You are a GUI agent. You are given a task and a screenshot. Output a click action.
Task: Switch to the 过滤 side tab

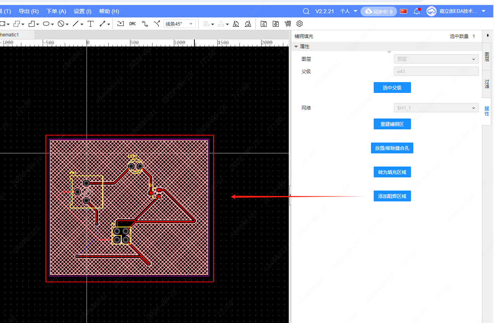coord(487,84)
